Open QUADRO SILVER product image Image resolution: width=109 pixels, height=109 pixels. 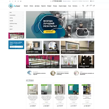[x=46, y=89]
